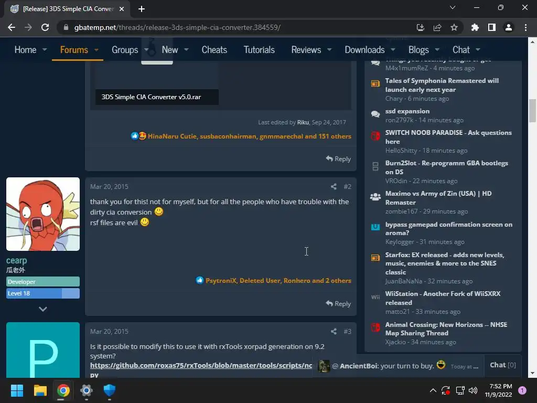Open the rxTools github link in post #3
Image resolution: width=537 pixels, height=403 pixels.
click(x=201, y=366)
